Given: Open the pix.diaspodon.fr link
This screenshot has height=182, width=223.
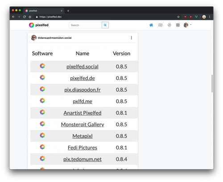Looking at the screenshot, I should click(x=83, y=90).
